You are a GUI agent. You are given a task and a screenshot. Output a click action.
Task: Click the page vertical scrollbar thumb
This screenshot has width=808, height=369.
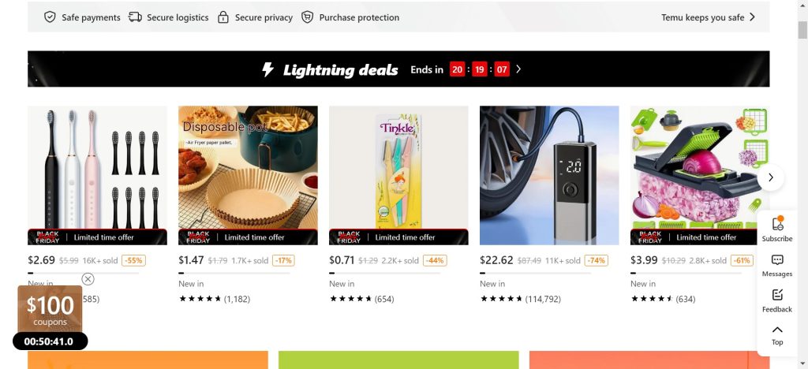coord(802,30)
